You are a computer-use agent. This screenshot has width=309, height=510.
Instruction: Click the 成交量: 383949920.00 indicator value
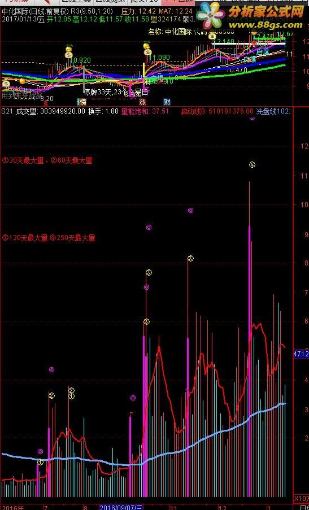pos(50,111)
